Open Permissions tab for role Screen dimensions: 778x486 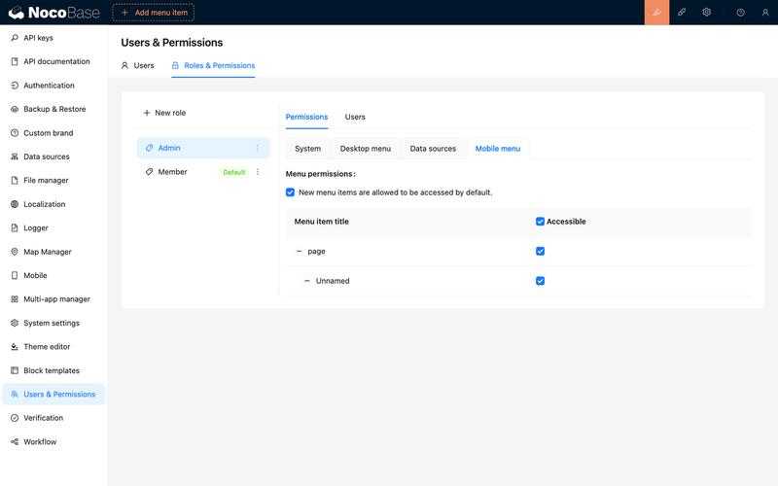(306, 117)
